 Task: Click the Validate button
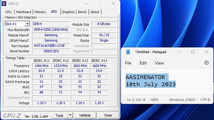[85, 115]
